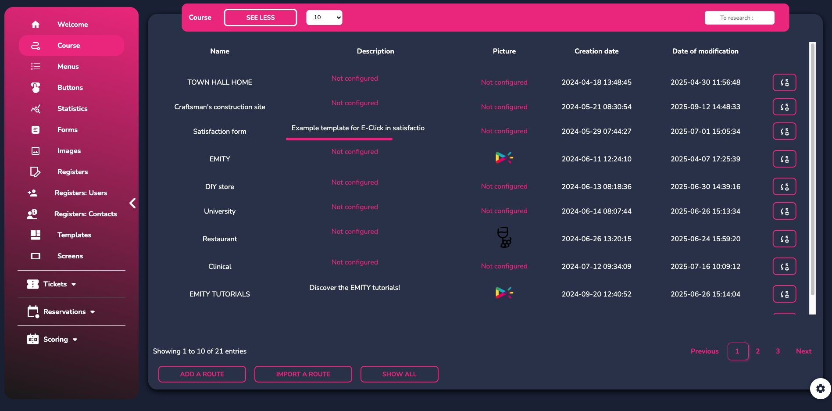Collapse the sidebar with the left chevron
Image resolution: width=832 pixels, height=411 pixels.
pos(132,203)
